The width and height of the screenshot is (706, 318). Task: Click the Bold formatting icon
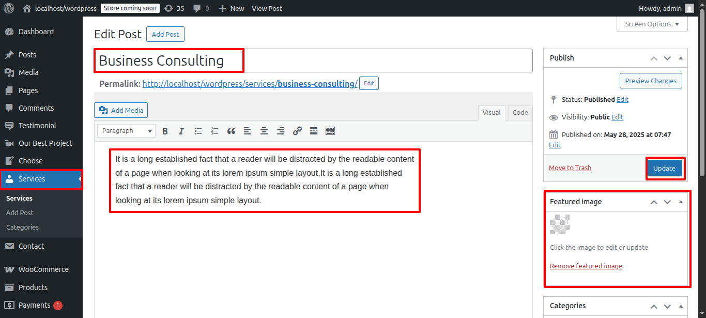point(165,131)
